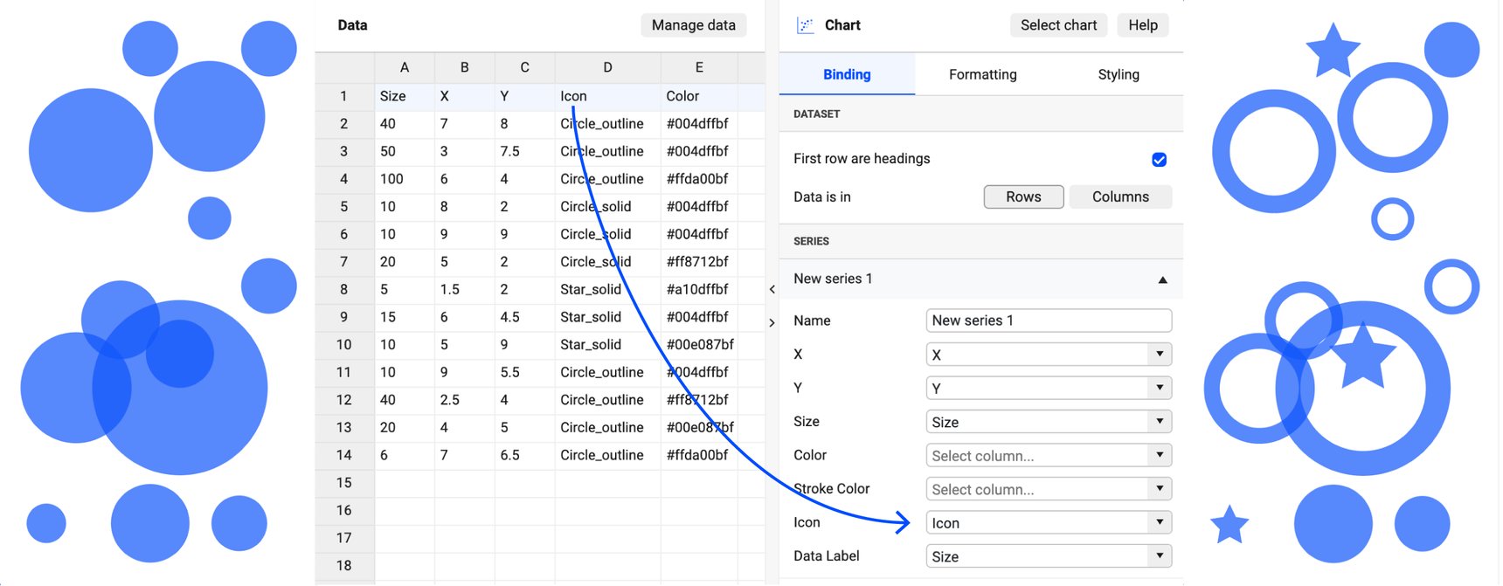Select column E header
The image size is (1503, 586).
[x=699, y=67]
